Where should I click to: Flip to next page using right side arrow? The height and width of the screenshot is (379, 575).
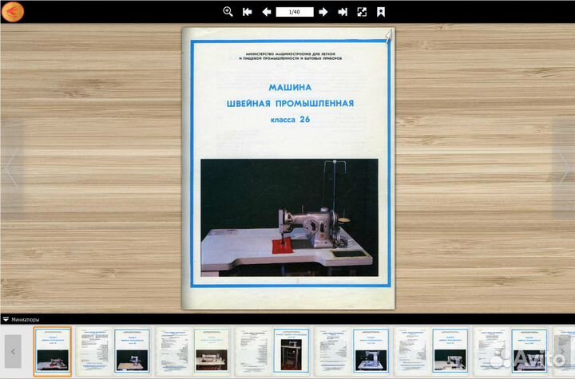point(565,169)
